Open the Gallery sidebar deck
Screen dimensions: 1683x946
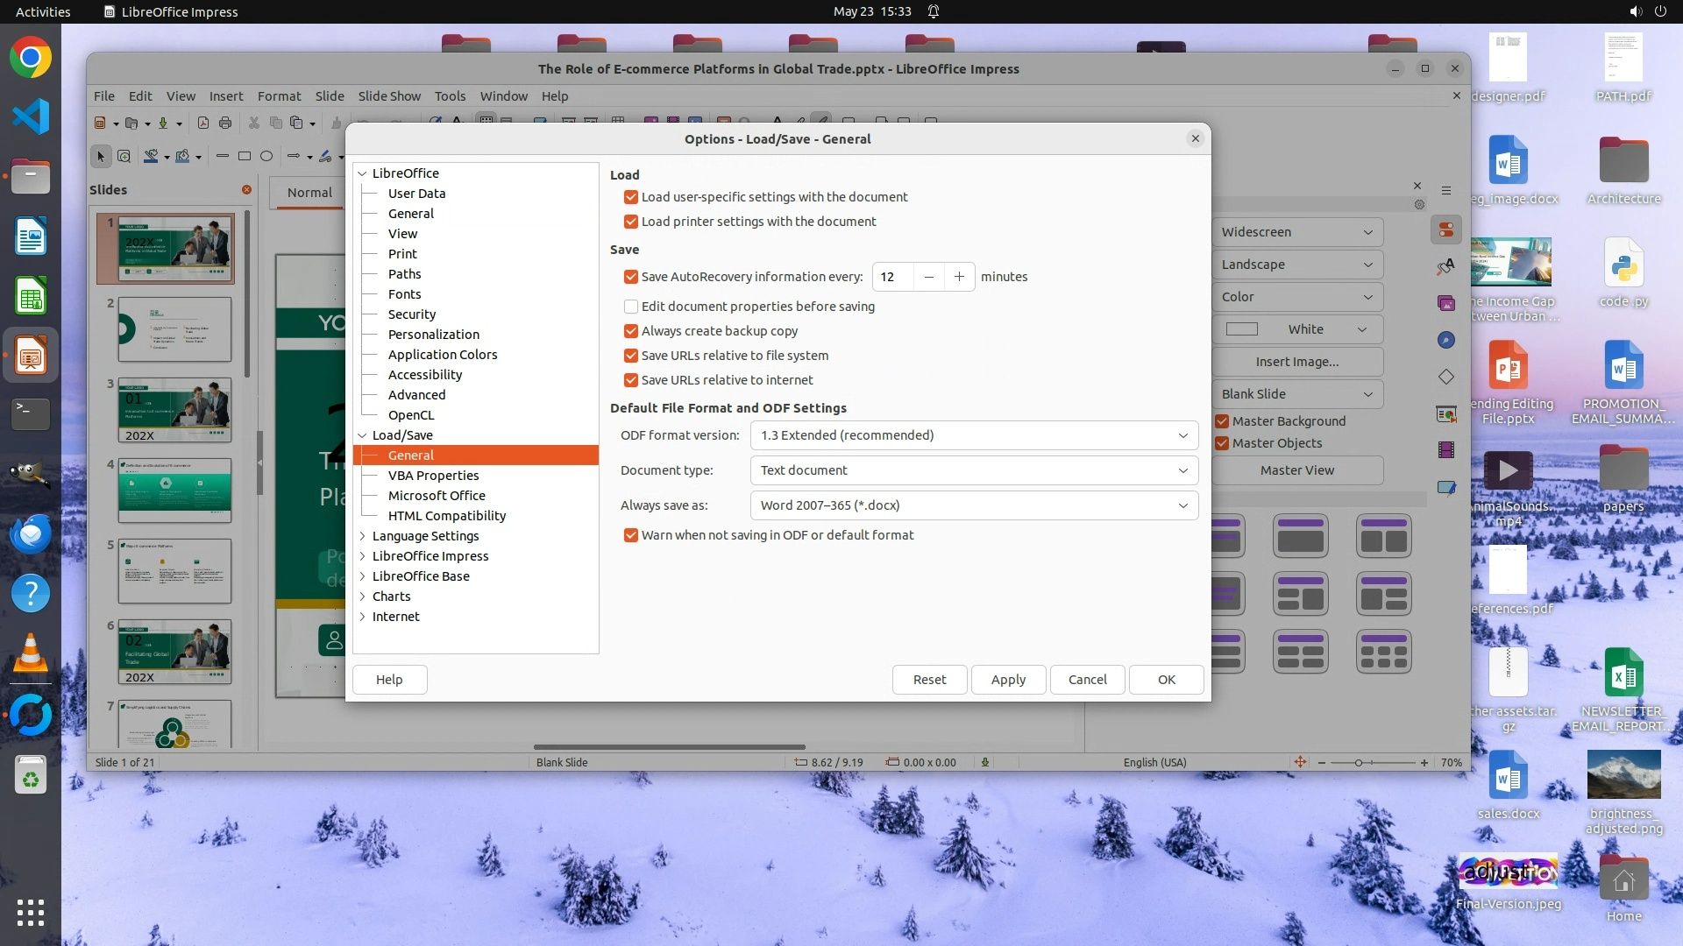(1446, 304)
